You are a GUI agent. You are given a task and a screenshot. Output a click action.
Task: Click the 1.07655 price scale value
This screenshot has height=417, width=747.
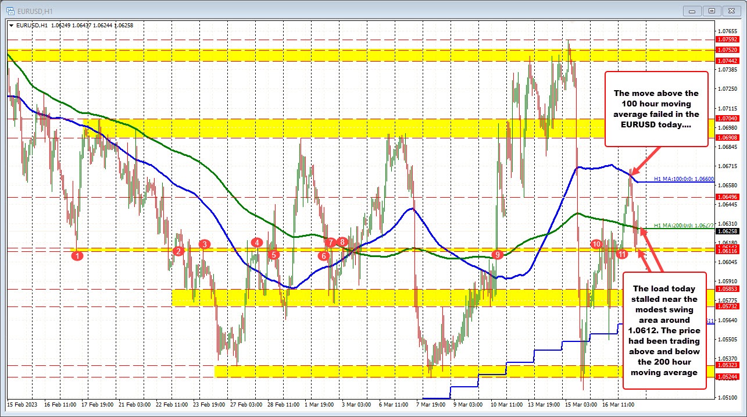[728, 31]
